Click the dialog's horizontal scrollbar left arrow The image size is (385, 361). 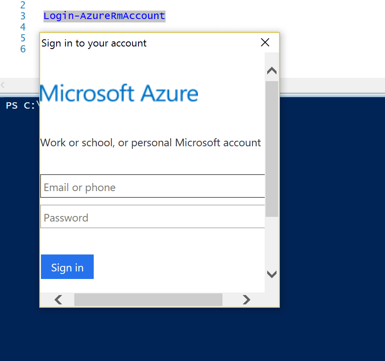(58, 300)
